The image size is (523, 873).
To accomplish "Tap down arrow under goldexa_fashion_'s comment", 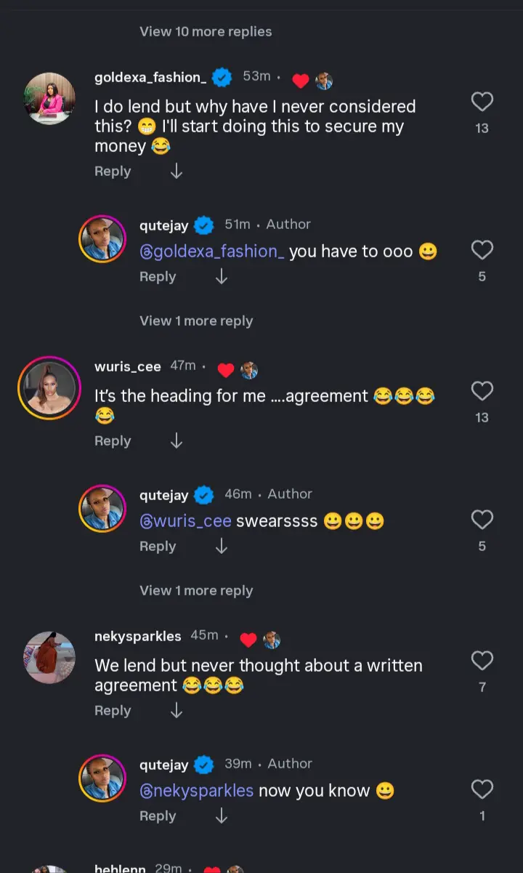I will pos(176,172).
